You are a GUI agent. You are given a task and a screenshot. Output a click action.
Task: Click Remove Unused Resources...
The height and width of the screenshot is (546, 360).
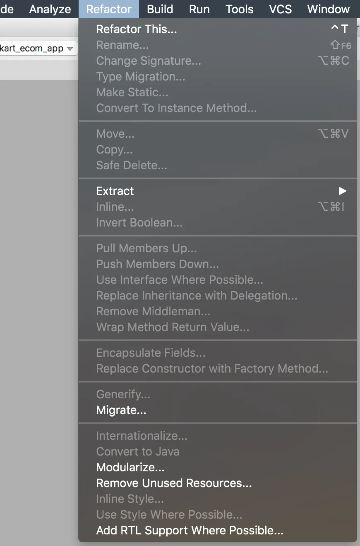pos(174,483)
